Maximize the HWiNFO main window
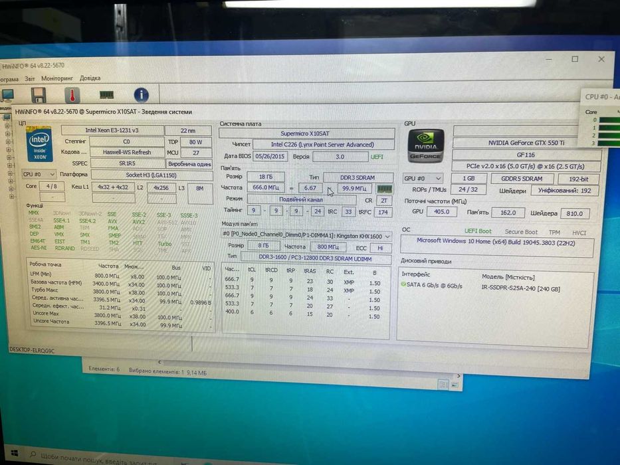This screenshot has height=465, width=620. [x=575, y=59]
